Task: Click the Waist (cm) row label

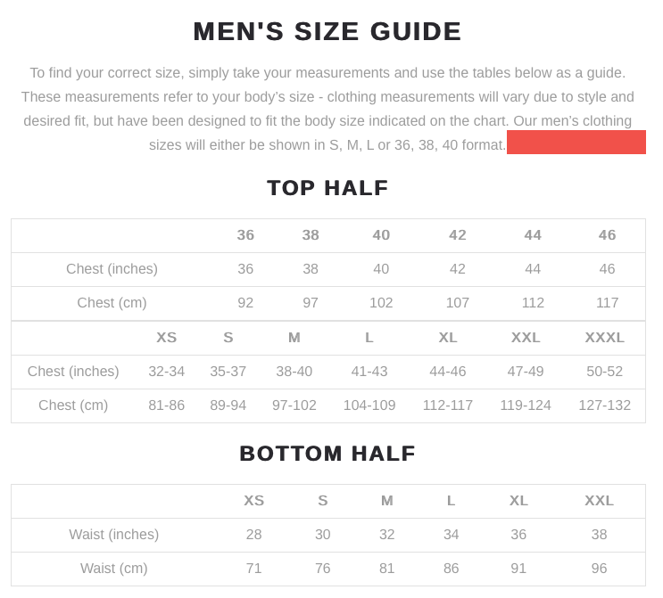Action: [x=113, y=568]
